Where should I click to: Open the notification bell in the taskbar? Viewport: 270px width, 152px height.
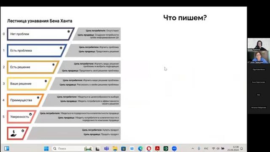(242, 148)
